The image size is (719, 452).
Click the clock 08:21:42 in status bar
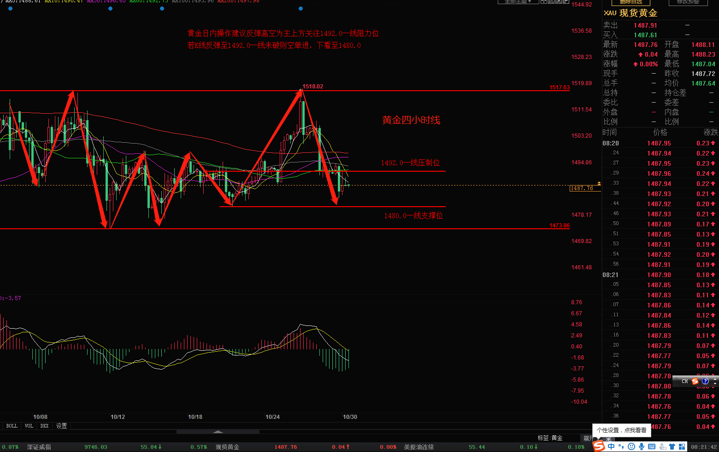pyautogui.click(x=704, y=447)
